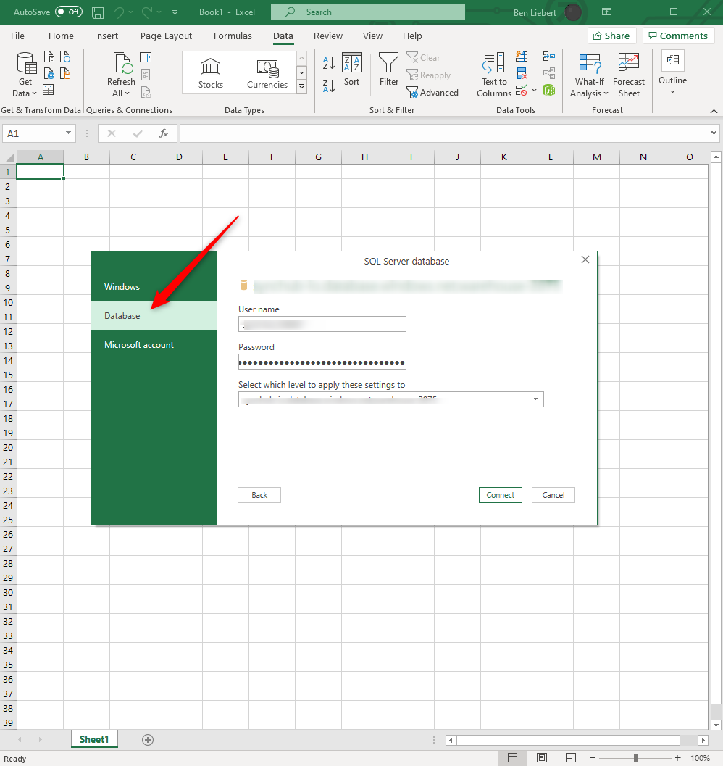The image size is (723, 766).
Task: Click the zoom slider in status bar
Action: pyautogui.click(x=635, y=758)
